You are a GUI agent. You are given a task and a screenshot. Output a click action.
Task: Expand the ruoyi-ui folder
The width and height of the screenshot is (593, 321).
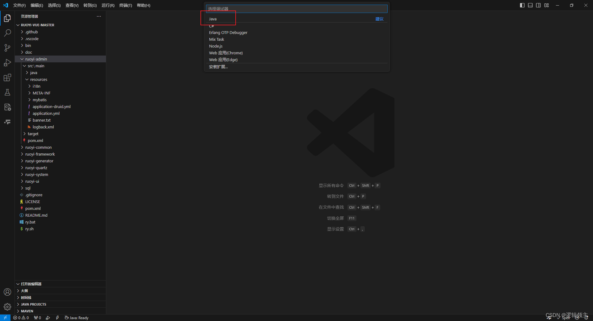[x=61, y=181]
